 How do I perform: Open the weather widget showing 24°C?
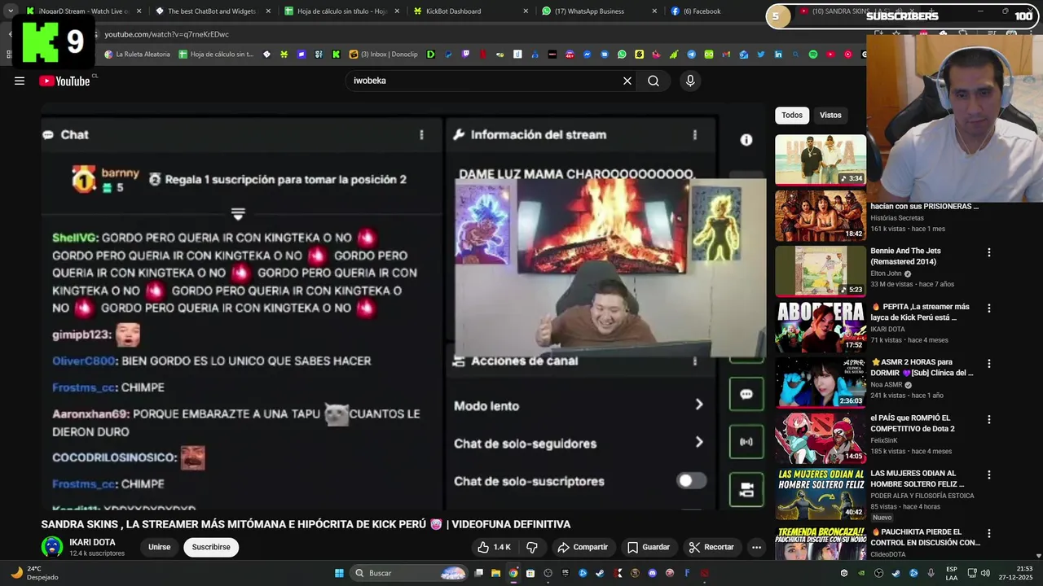pos(33,573)
